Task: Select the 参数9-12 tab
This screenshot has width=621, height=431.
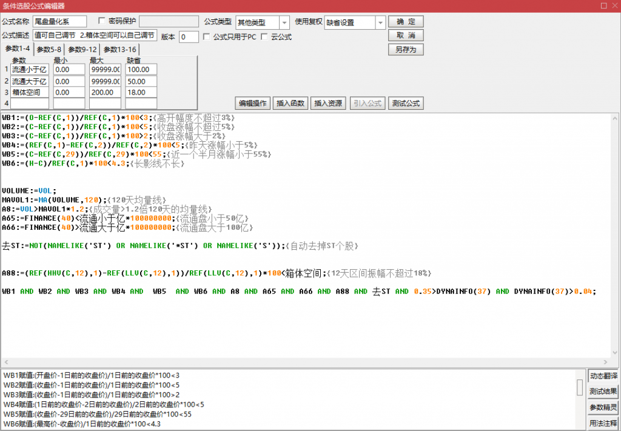Action: click(x=82, y=50)
